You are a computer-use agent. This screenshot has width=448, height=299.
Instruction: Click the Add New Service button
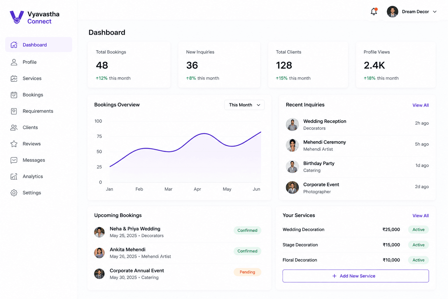356,276
